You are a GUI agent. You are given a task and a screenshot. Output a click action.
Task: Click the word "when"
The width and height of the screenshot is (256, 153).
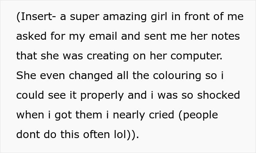pos(29,115)
